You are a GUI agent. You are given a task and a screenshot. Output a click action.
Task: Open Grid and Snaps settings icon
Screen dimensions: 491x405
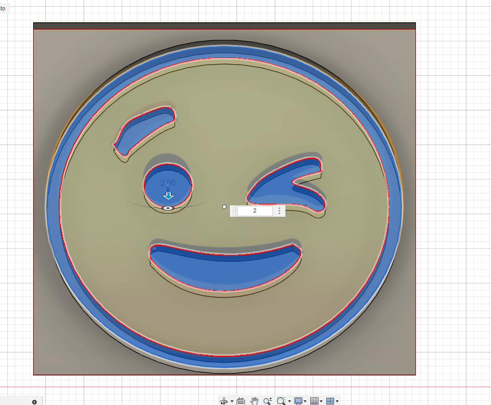click(314, 401)
